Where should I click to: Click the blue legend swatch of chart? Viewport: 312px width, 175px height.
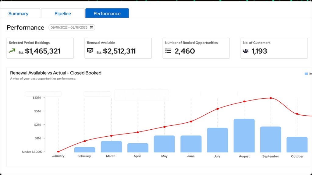click(x=306, y=74)
